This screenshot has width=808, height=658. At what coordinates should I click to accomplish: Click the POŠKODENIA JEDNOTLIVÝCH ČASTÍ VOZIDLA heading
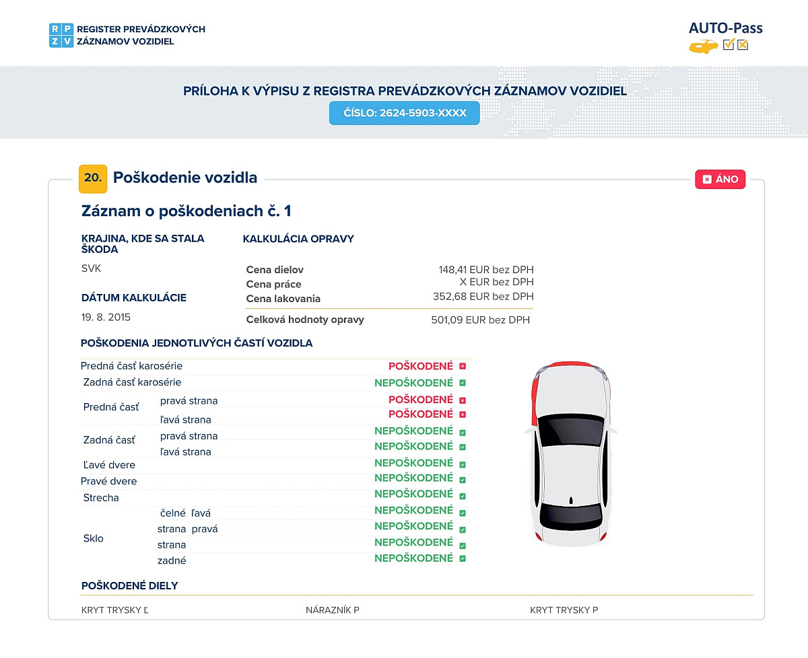pyautogui.click(x=197, y=343)
